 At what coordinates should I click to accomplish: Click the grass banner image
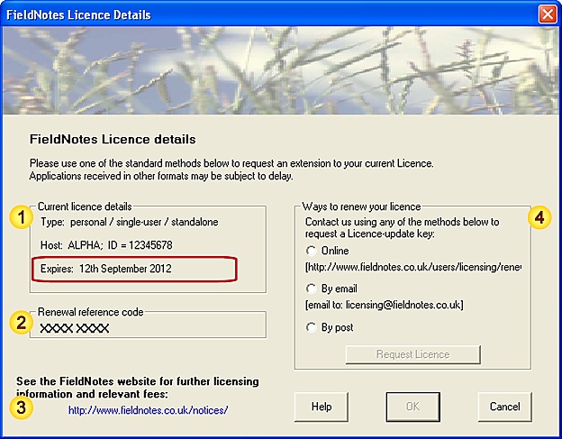pos(281,70)
